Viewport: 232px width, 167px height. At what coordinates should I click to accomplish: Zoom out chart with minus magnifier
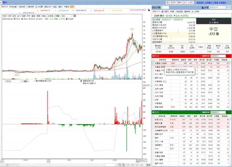coord(120,165)
